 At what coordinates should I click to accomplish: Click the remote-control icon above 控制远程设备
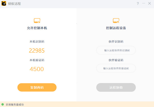tap(116, 21)
